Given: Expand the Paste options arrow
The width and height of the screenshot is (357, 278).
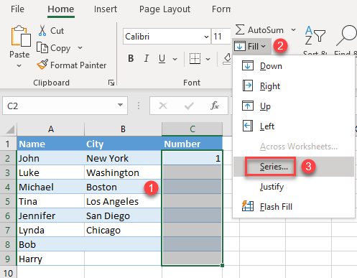Looking at the screenshot, I should click(19, 65).
